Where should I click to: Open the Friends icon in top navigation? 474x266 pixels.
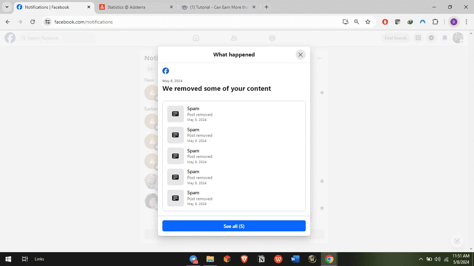[x=234, y=38]
